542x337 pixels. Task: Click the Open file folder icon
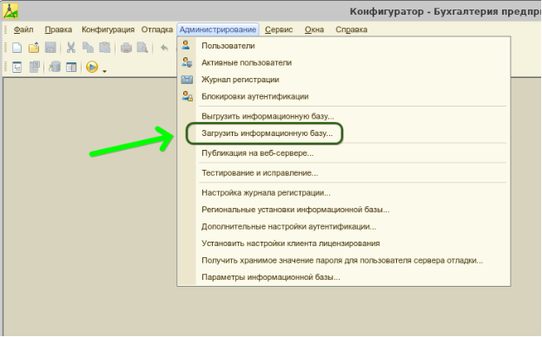point(34,48)
